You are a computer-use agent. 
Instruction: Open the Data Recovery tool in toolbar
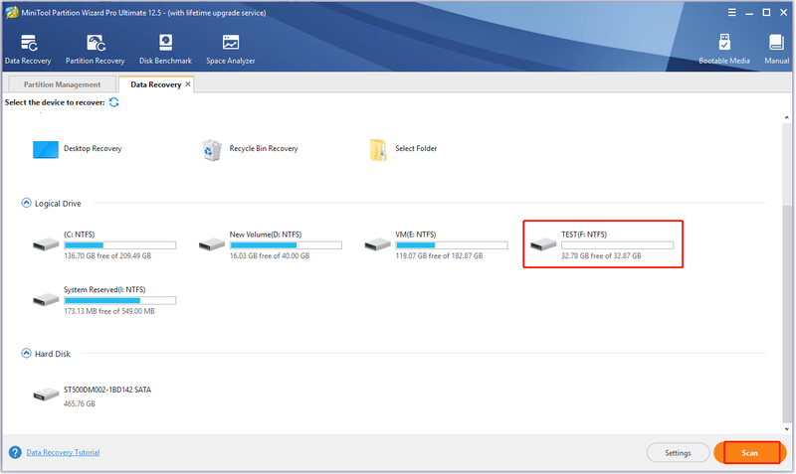point(28,49)
